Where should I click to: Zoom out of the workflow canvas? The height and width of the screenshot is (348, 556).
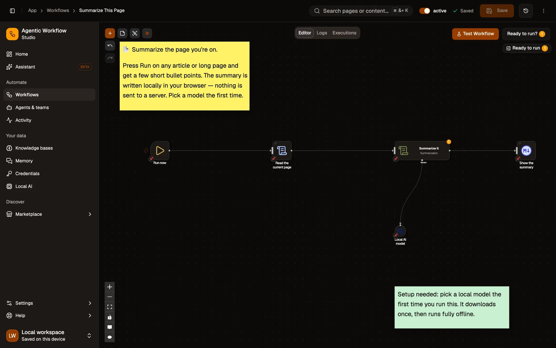tap(110, 297)
